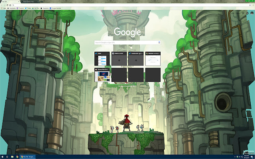Open the second most-visited tile
Viewport: 255px width, 159px height.
[x=119, y=59]
